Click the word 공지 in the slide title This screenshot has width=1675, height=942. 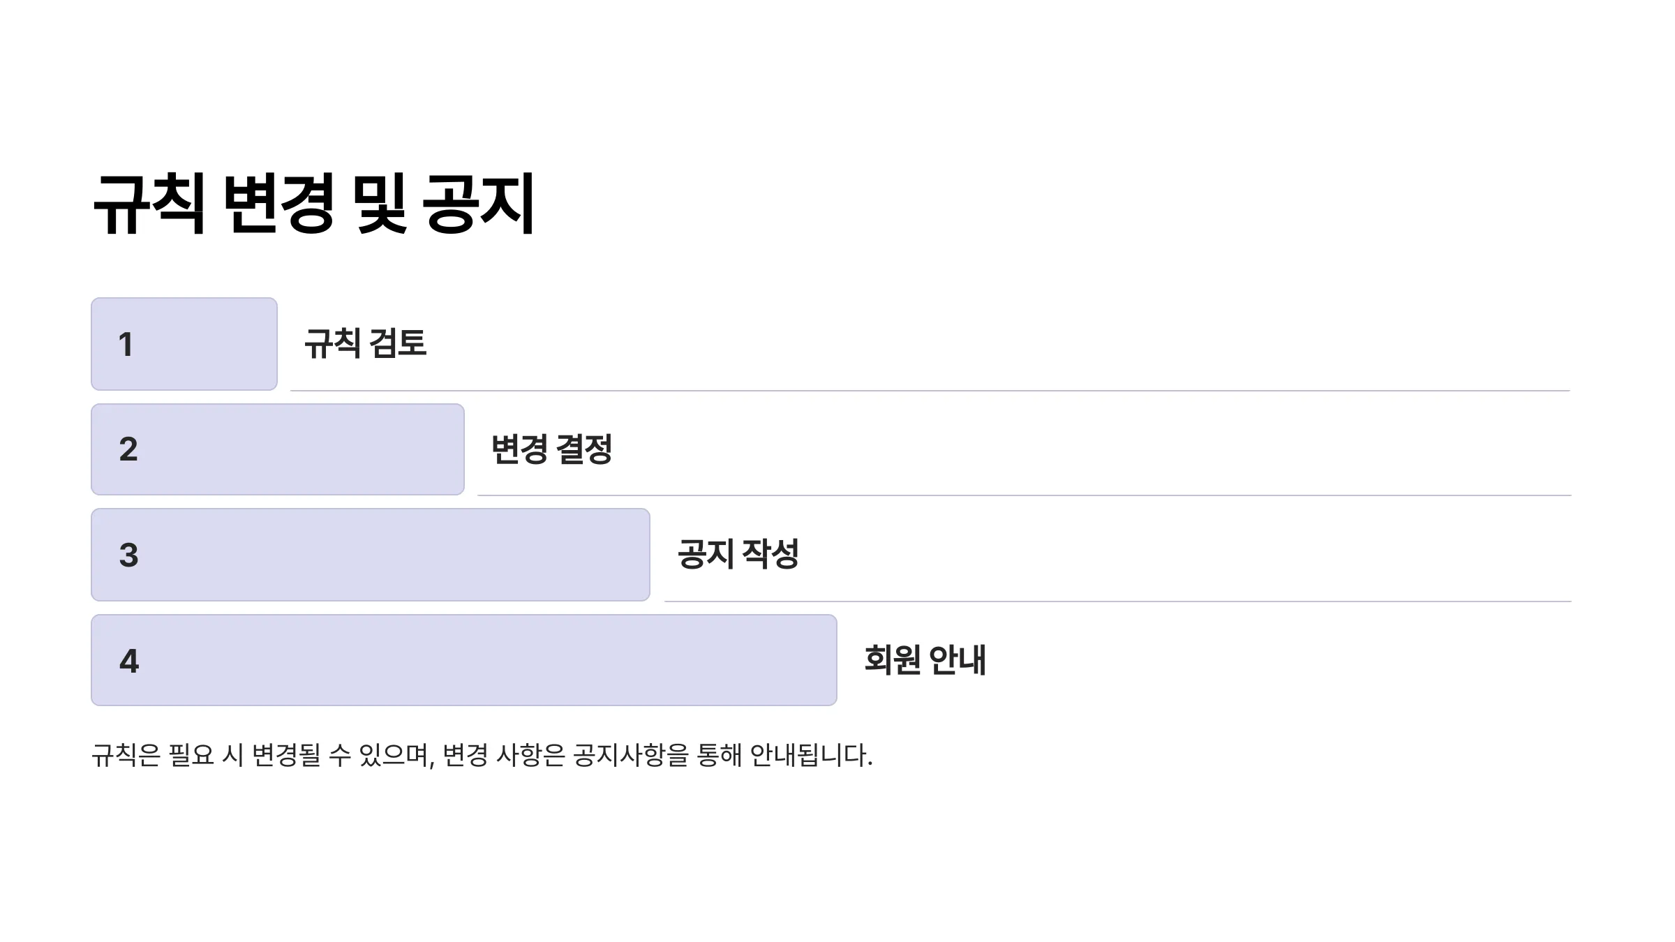pos(479,204)
